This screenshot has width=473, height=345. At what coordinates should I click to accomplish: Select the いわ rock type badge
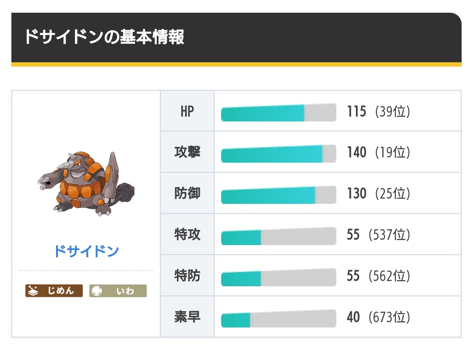(x=118, y=291)
